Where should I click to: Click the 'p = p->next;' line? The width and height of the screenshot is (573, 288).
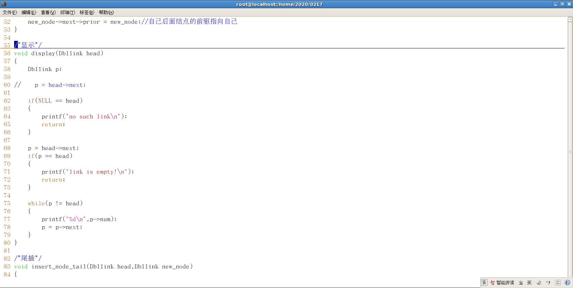[x=62, y=227]
